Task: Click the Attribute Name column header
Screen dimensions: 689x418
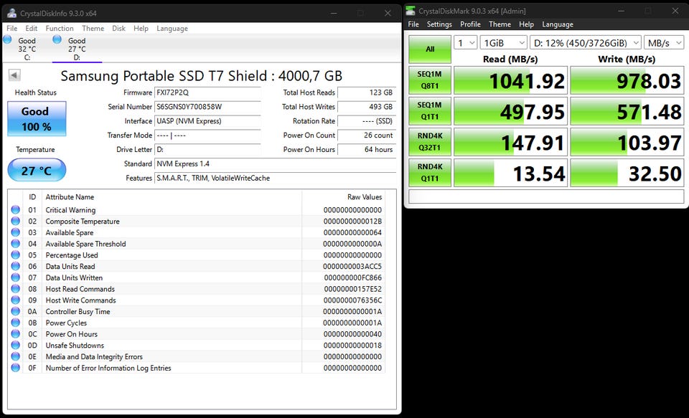Action: [x=172, y=197]
